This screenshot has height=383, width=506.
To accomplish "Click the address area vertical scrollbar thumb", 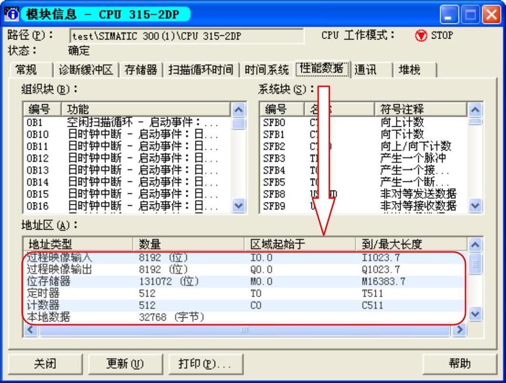I will click(475, 264).
